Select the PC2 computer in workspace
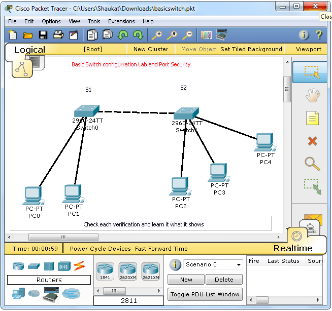Image resolution: width=332 pixels, height=311 pixels. point(180,186)
